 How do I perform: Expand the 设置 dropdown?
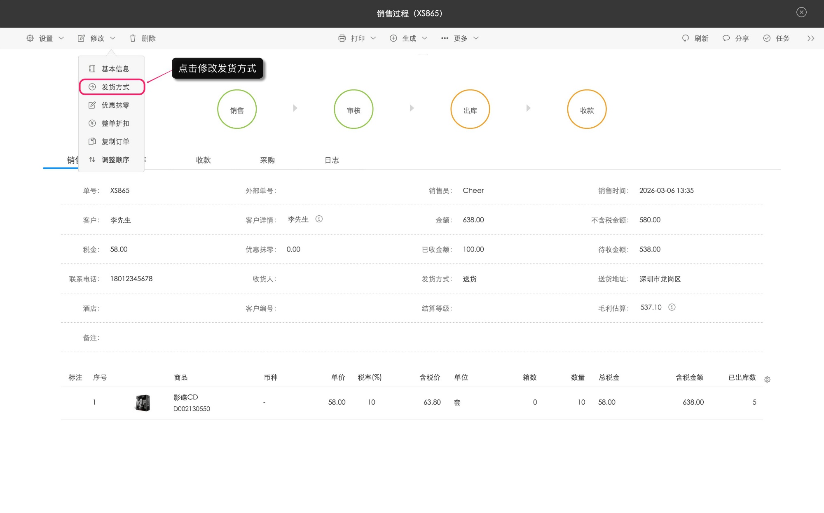click(x=45, y=38)
